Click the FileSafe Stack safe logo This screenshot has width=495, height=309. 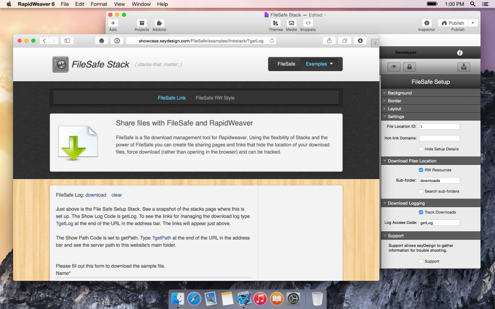tap(60, 64)
